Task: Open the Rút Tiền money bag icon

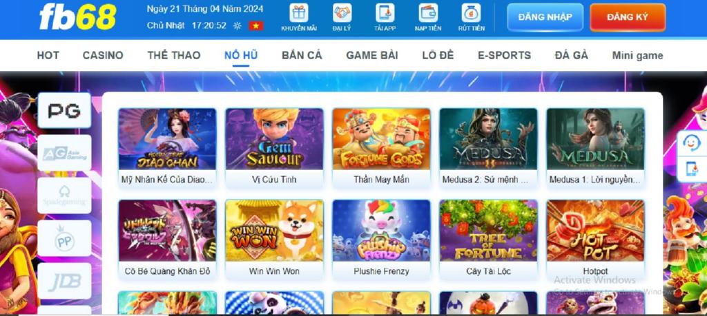Action: point(471,13)
